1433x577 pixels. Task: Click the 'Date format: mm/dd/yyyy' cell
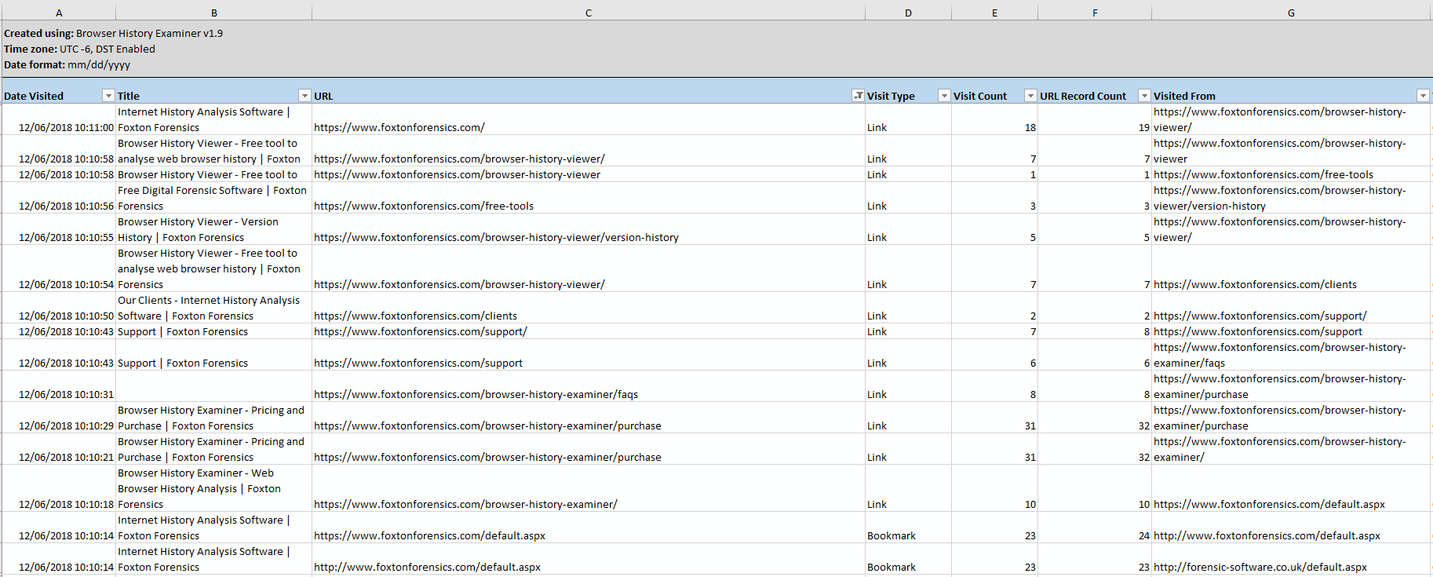point(67,64)
